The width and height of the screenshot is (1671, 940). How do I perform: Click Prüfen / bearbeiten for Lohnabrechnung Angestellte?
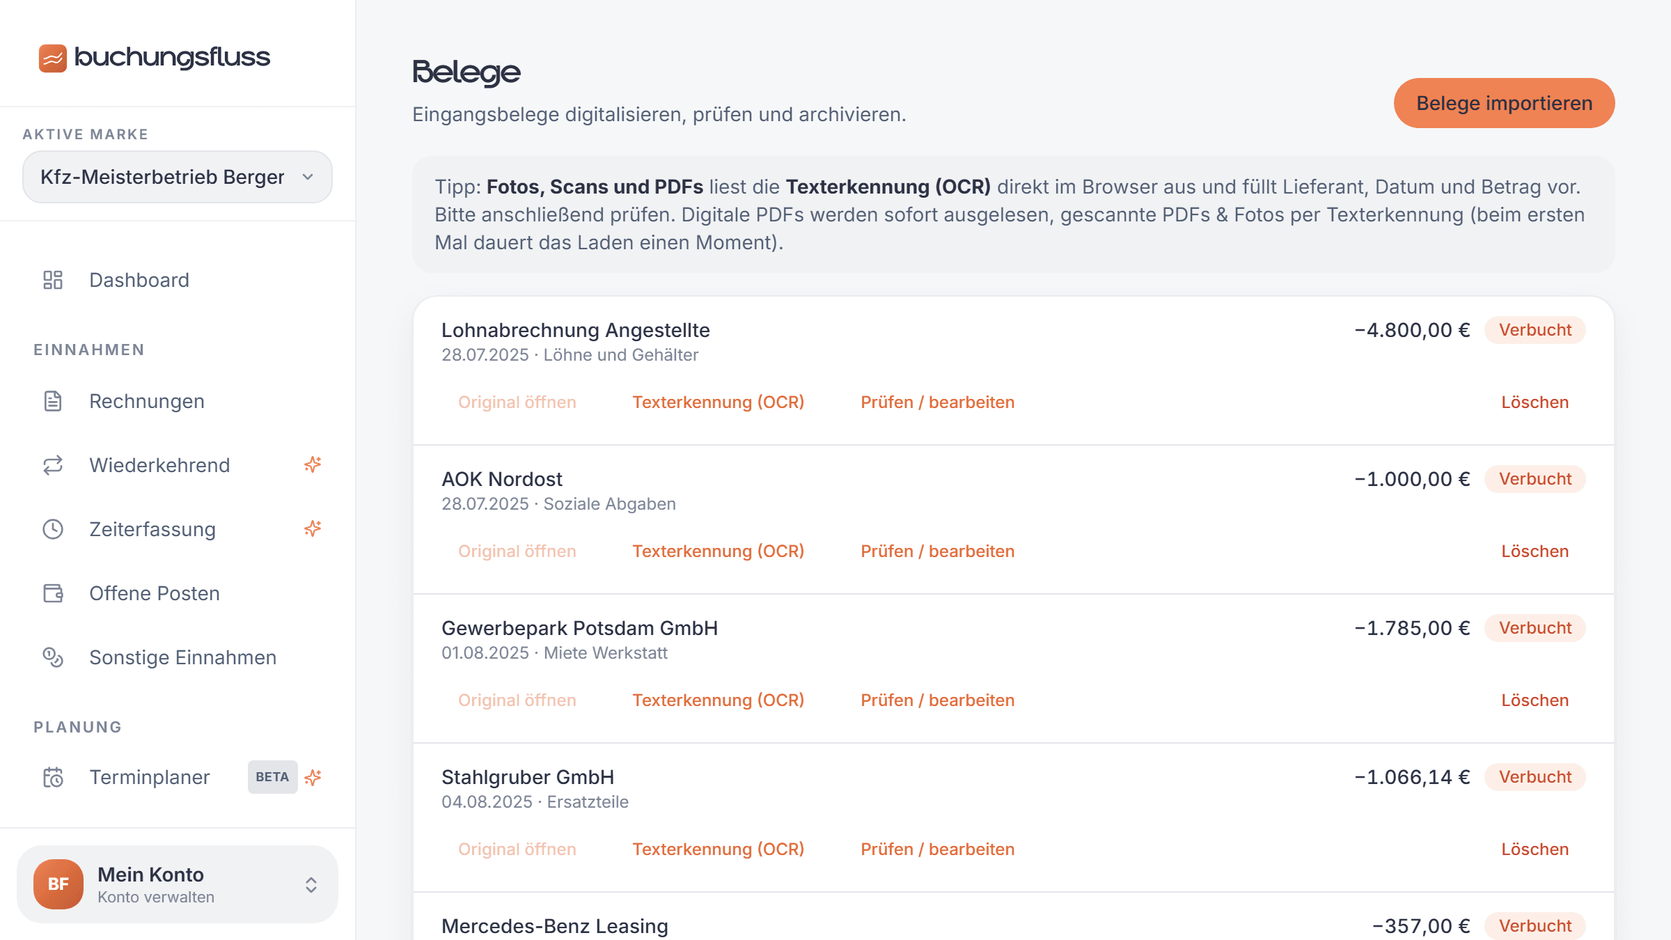(938, 402)
